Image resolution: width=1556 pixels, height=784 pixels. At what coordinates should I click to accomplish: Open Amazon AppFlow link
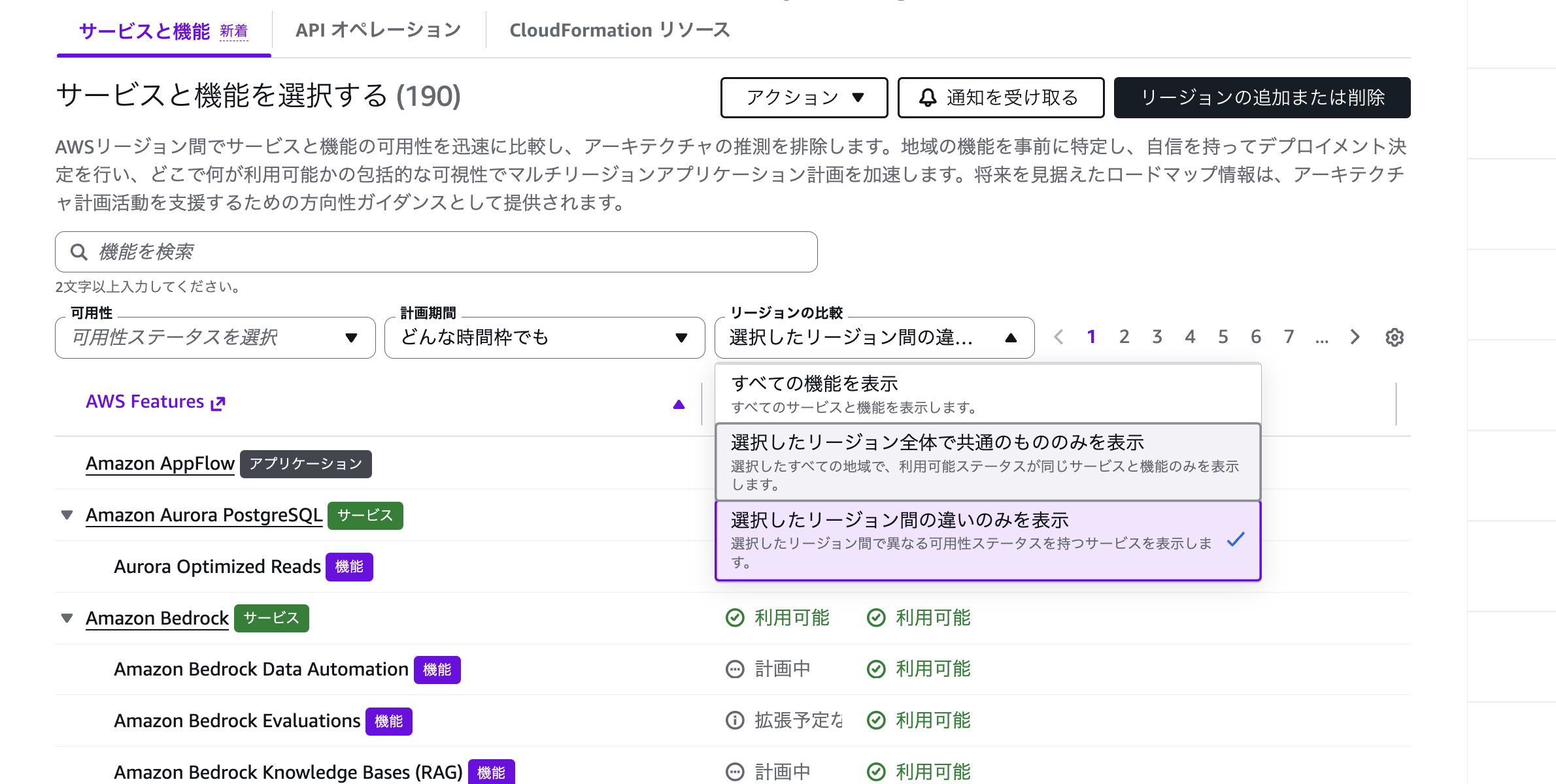pyautogui.click(x=160, y=463)
